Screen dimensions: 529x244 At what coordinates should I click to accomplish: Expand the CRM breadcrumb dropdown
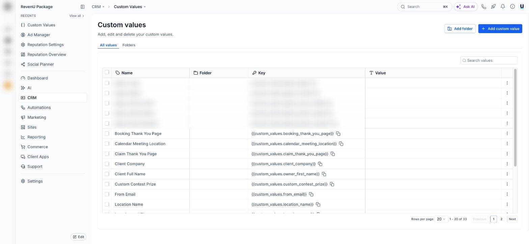pyautogui.click(x=98, y=7)
